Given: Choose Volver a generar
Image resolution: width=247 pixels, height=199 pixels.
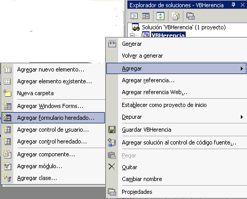Looking at the screenshot, I should pos(177,56).
